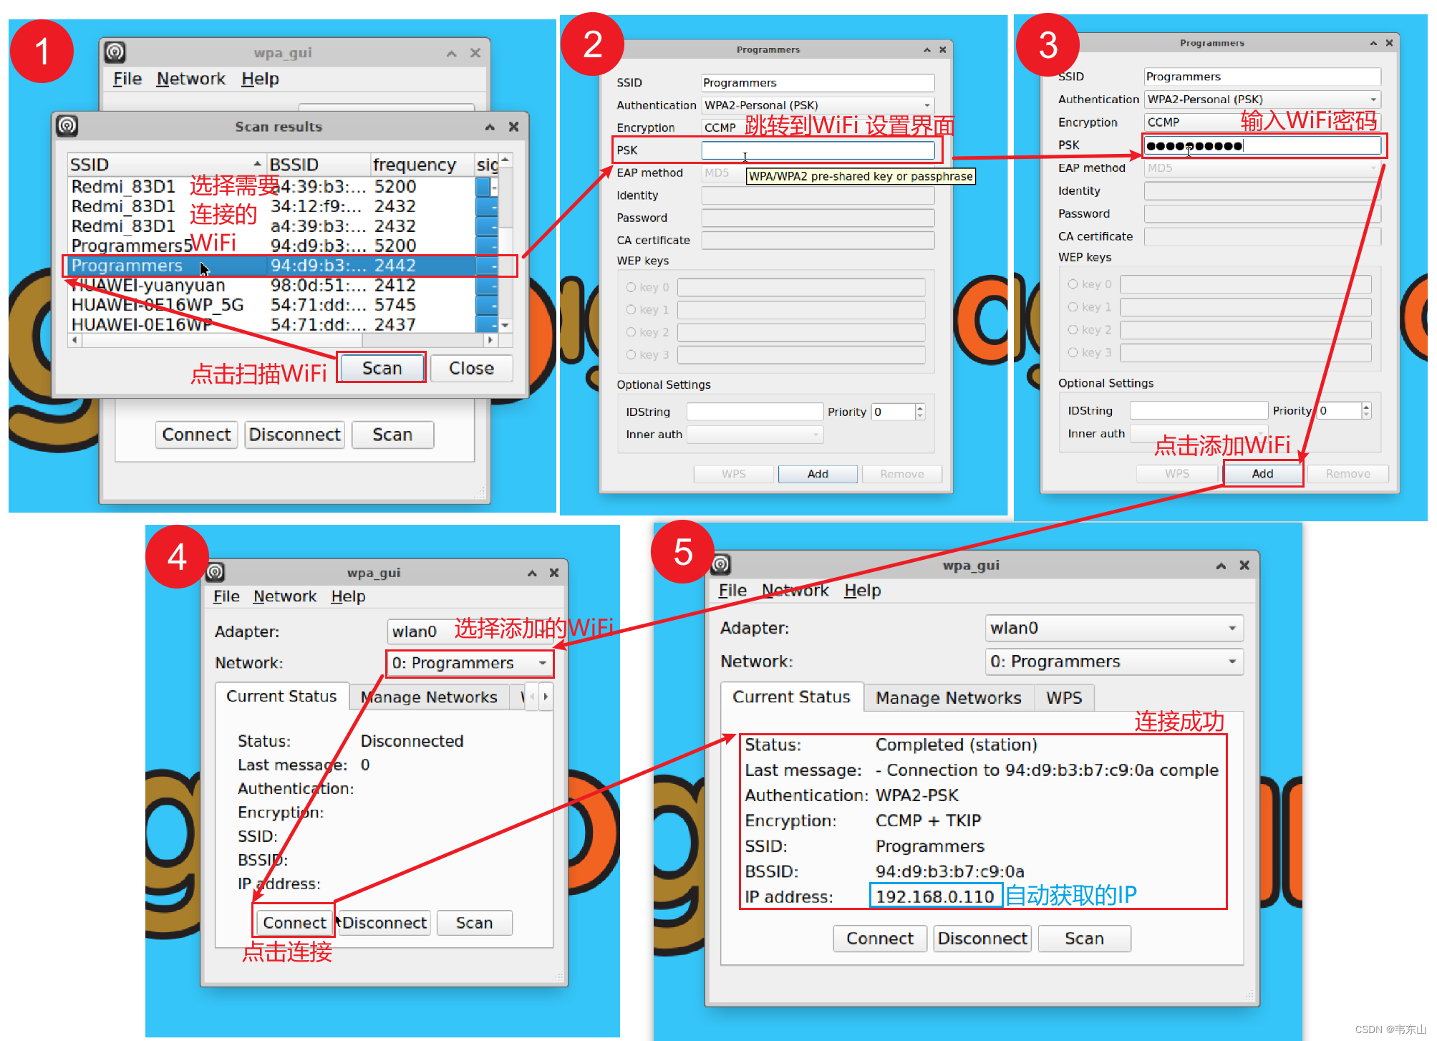Click right scroll arrow of panel four tabs
The height and width of the screenshot is (1041, 1437).
(x=546, y=697)
